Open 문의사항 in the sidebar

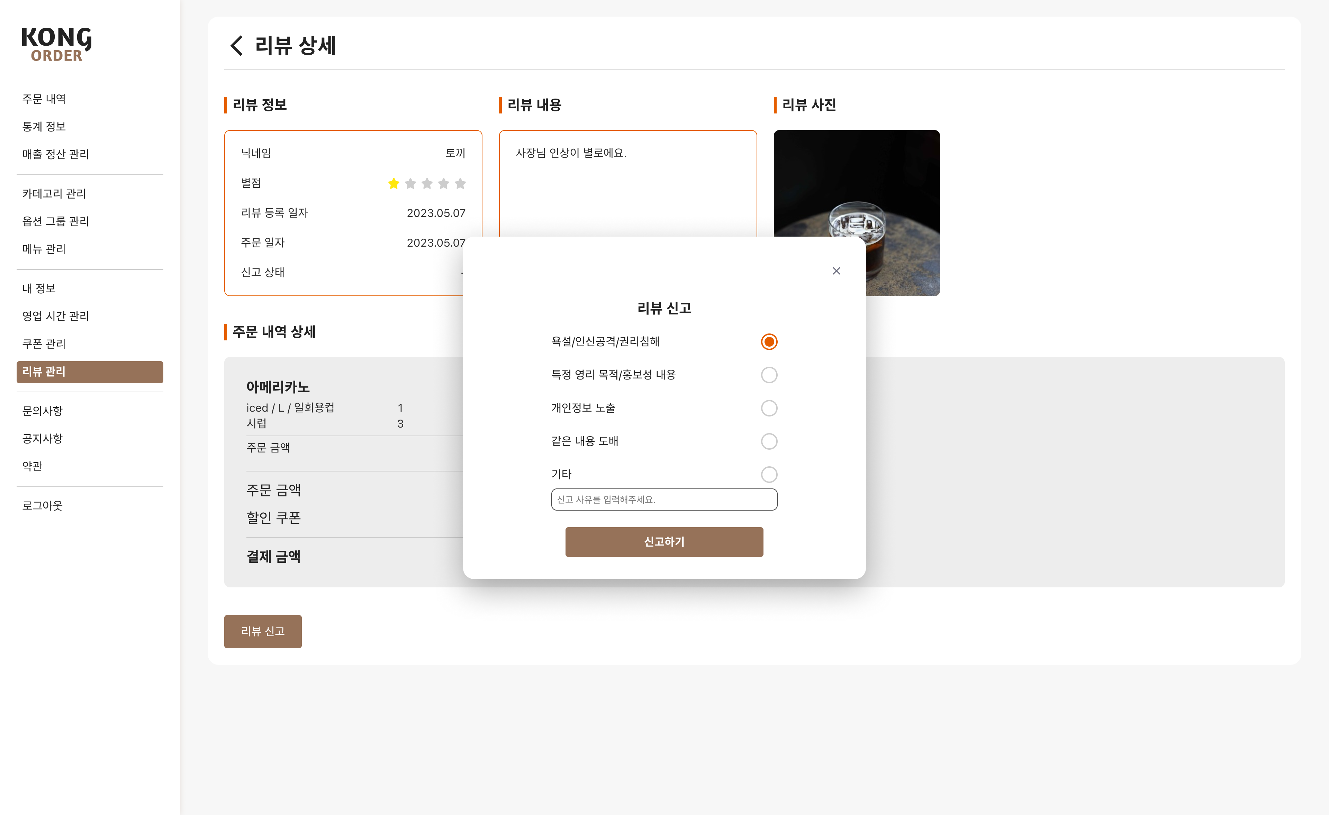[42, 411]
